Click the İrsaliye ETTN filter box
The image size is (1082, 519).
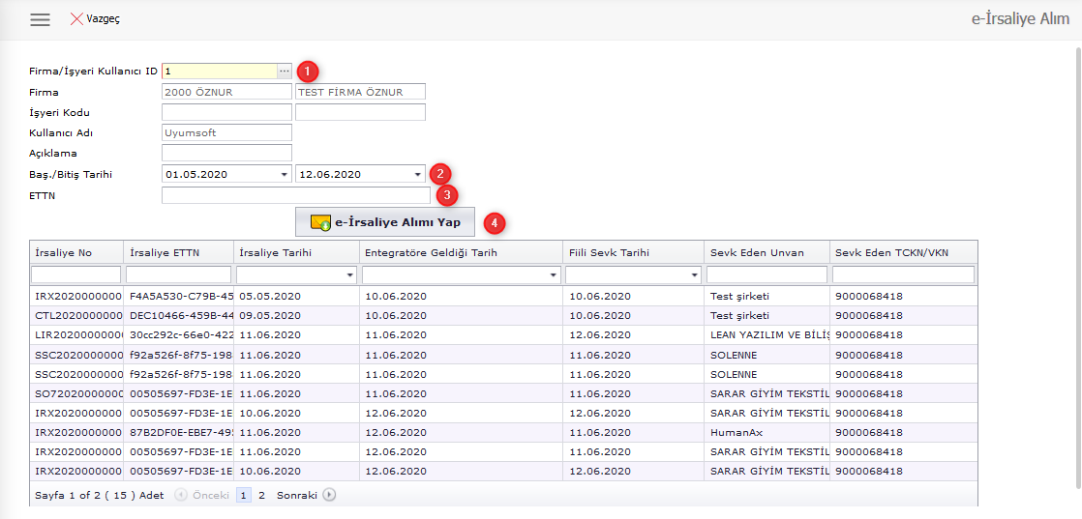[x=178, y=275]
